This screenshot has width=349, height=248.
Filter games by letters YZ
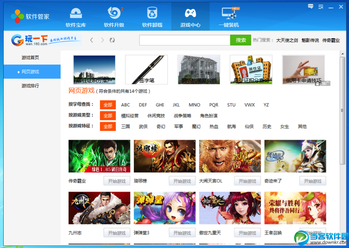266,105
